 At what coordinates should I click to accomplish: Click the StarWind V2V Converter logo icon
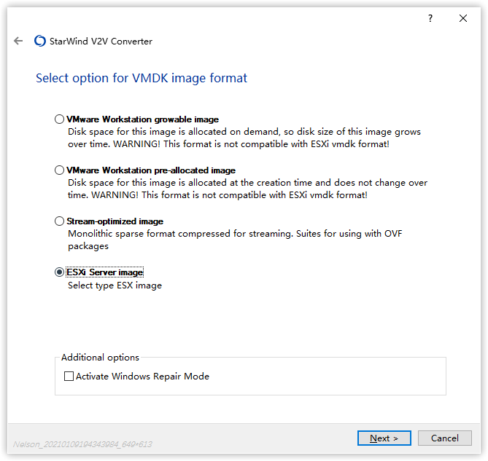(40, 42)
